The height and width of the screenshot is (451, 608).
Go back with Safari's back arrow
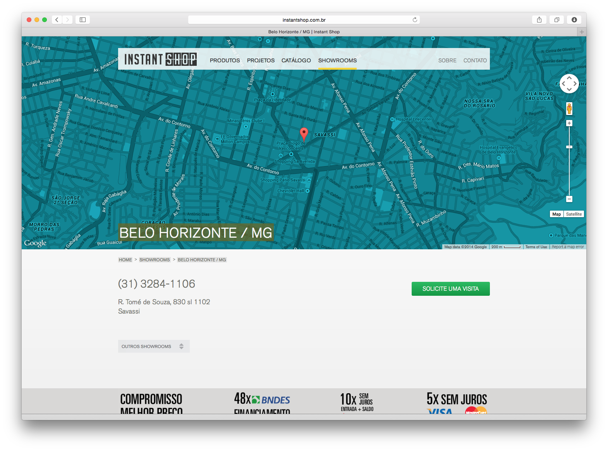point(57,20)
